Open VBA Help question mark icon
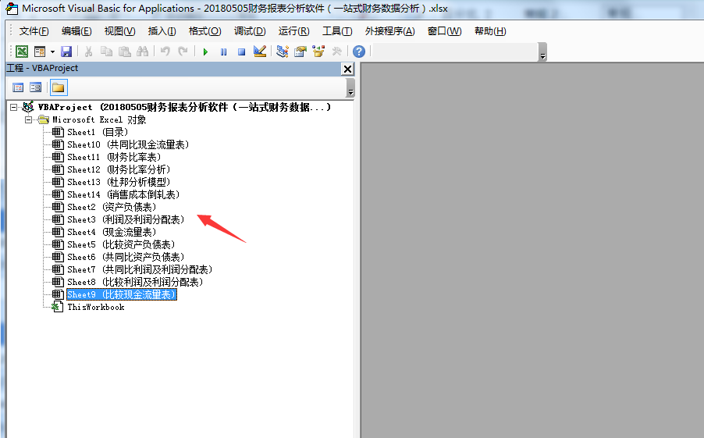 click(x=359, y=52)
